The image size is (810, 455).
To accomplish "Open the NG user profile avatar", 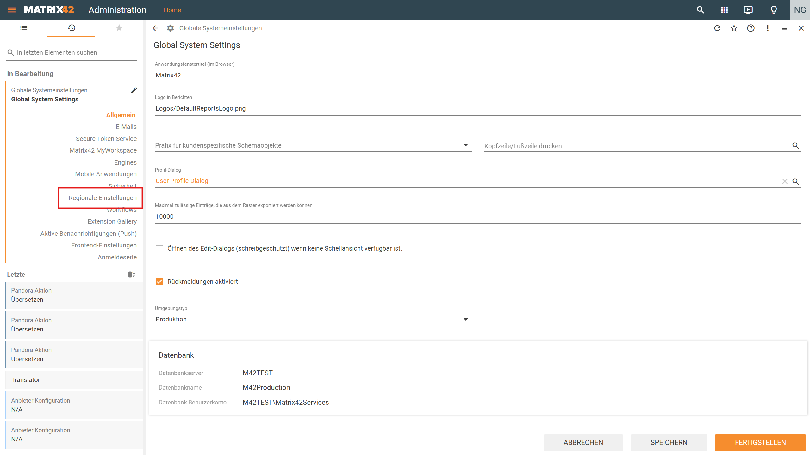I will 800,10.
